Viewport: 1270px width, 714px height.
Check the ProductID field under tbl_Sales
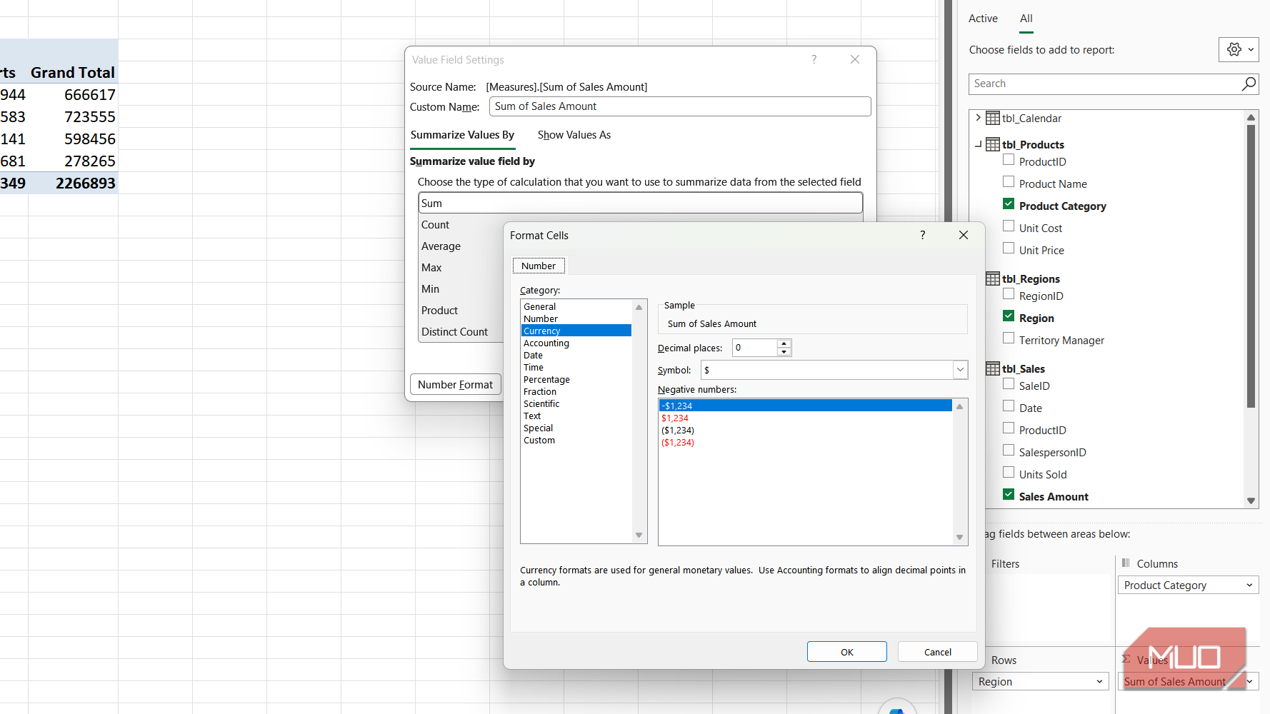[x=1009, y=428]
